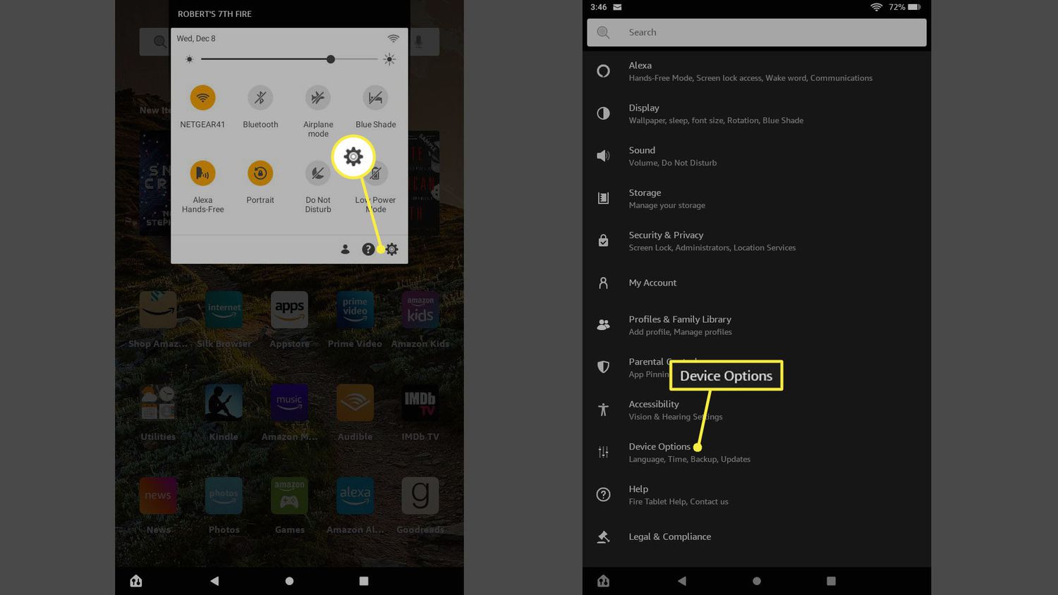Toggle Low Power Mode quick setting

(376, 174)
